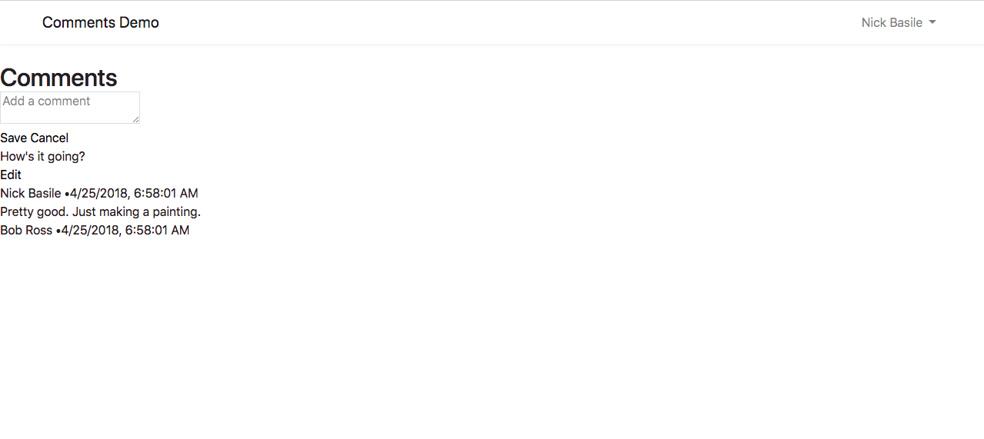Click the textarea resize handle corner
This screenshot has height=439, width=984.
135,119
